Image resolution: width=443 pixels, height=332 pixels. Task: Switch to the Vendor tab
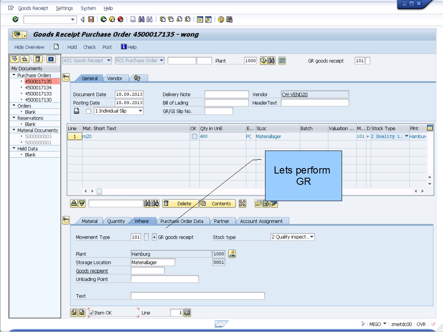coord(115,78)
